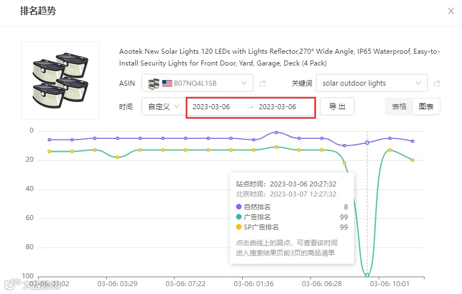The width and height of the screenshot is (462, 294).
Task: Open the solar outdoor lights keyword dropdown
Action: click(371, 83)
